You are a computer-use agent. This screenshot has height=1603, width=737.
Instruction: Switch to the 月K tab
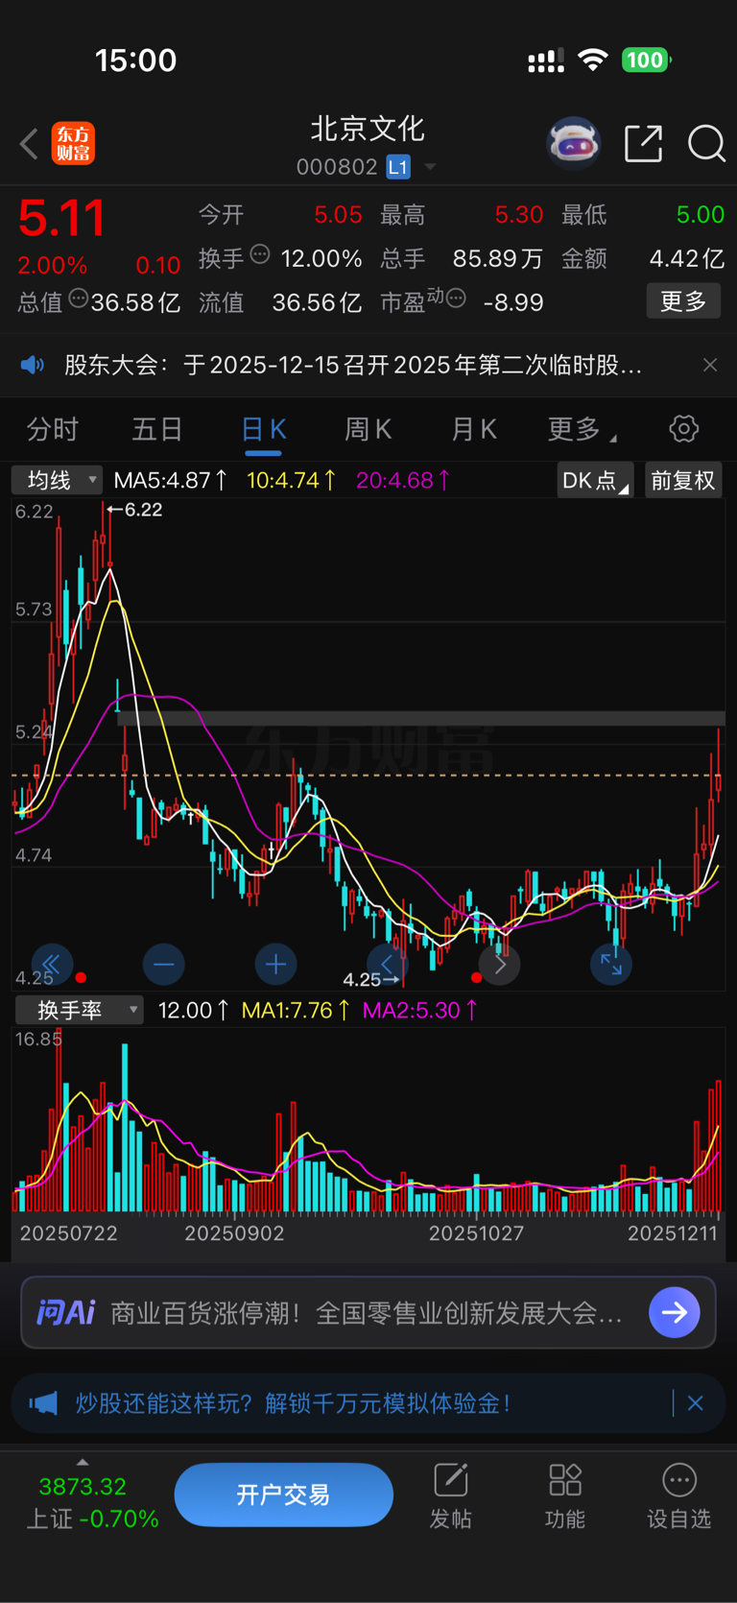pos(474,429)
